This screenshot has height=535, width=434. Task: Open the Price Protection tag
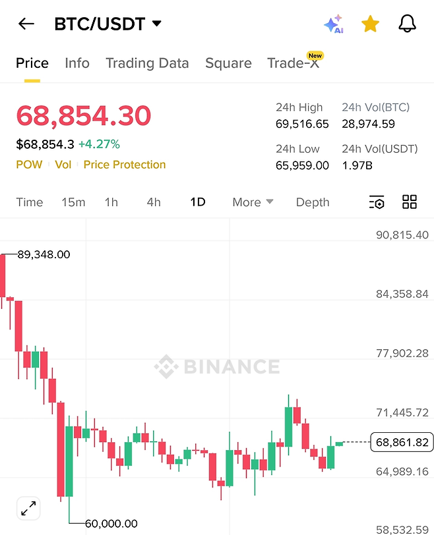(x=125, y=165)
